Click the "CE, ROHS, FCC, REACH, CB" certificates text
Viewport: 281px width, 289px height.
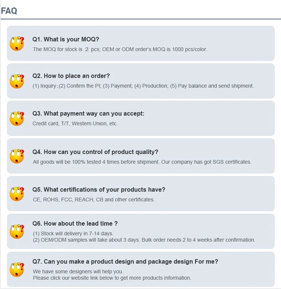coord(93,200)
